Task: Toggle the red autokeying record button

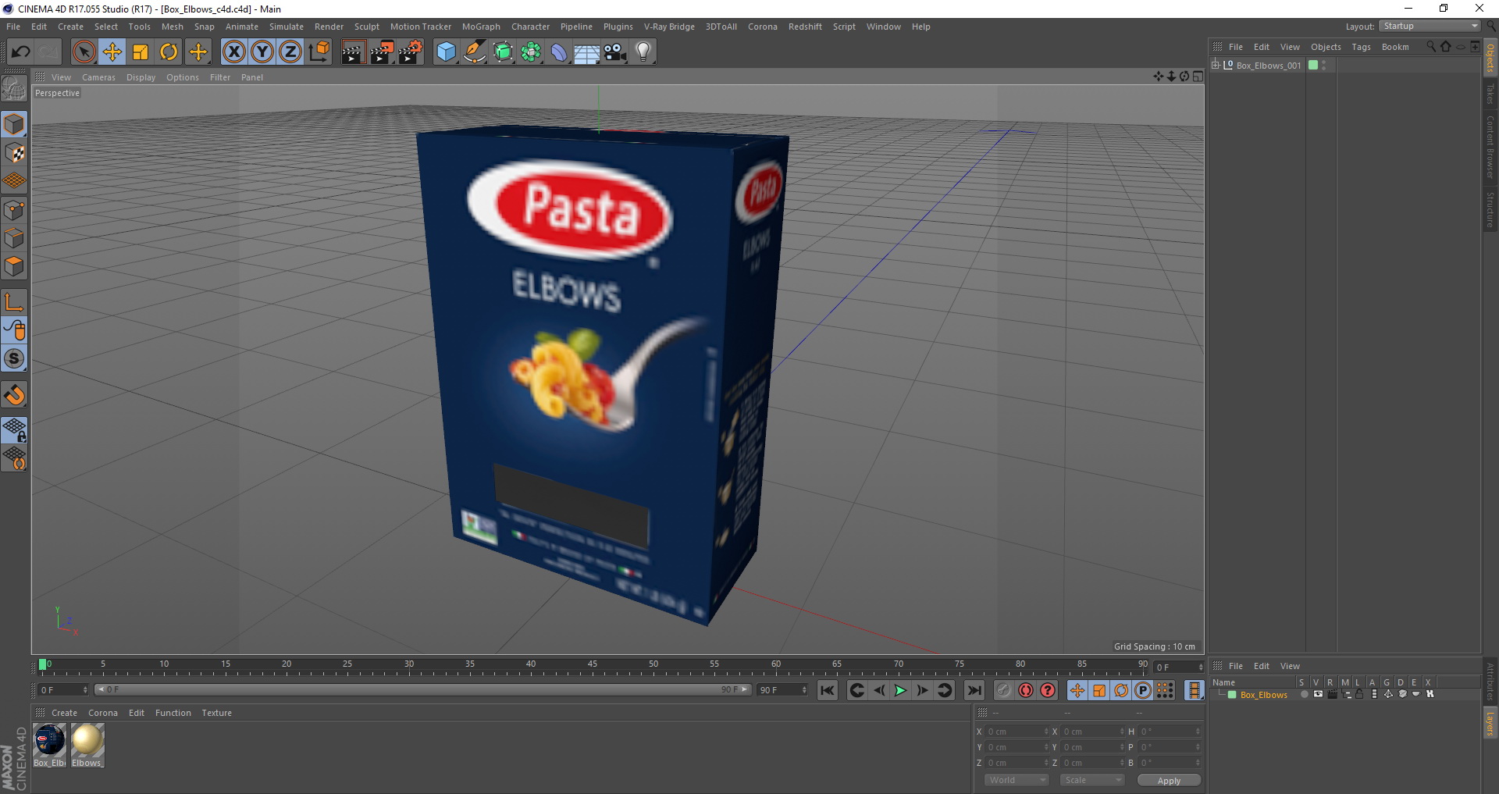Action: (1026, 690)
